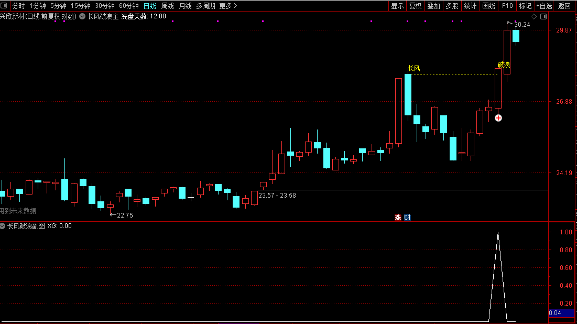Open the 长风破浪副图 indicator dropdown arrow
Image resolution: width=577 pixels, height=324 pixels.
click(x=3, y=226)
